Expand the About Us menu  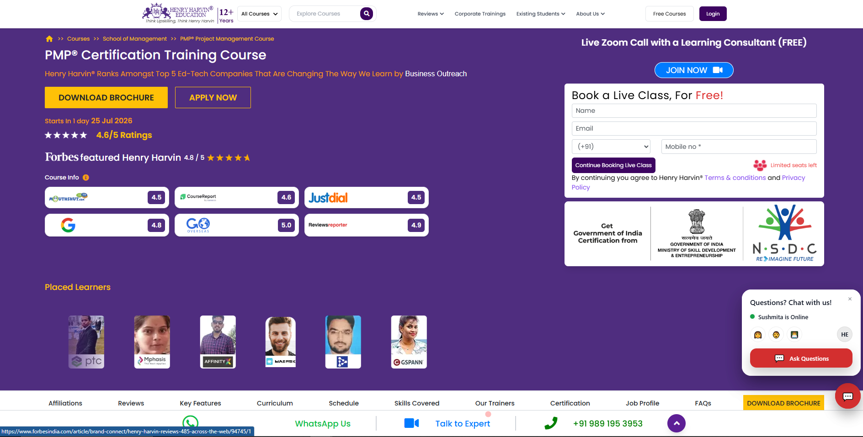pyautogui.click(x=590, y=14)
